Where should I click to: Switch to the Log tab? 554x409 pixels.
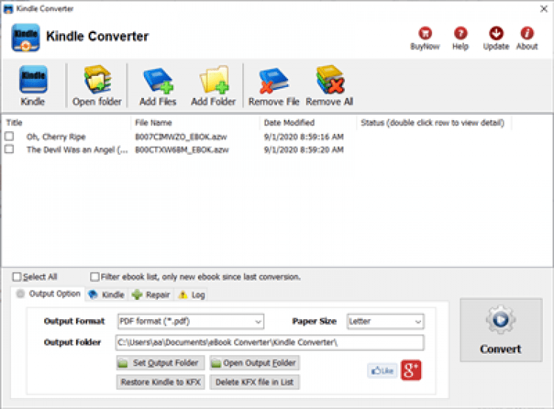click(191, 295)
